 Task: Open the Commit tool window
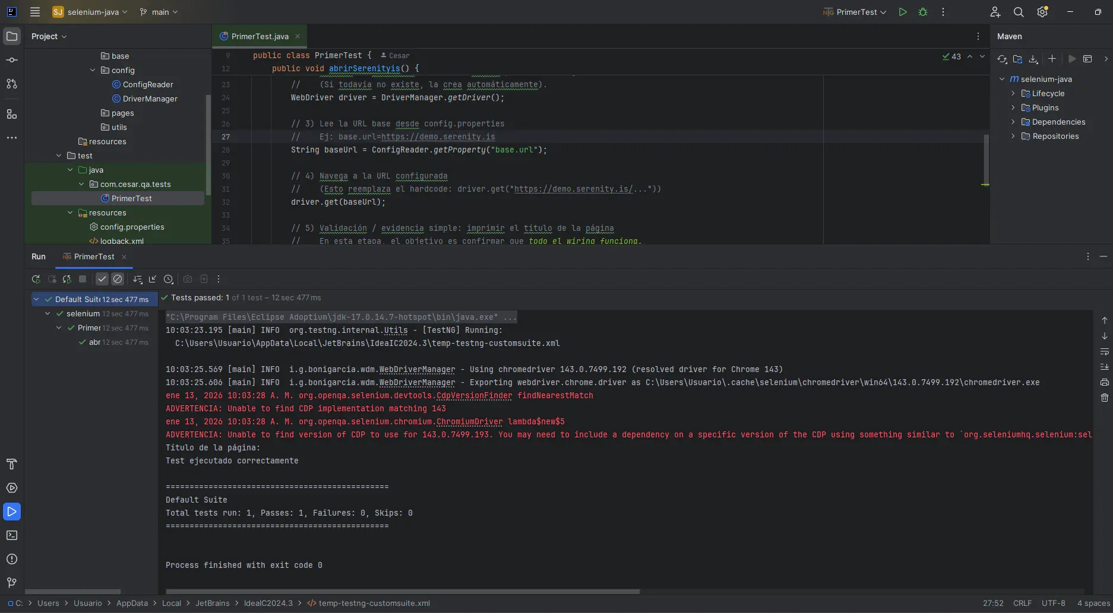(x=12, y=59)
